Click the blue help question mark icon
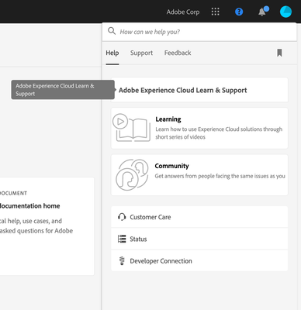Screen dimensions: 301x310 pyautogui.click(x=239, y=12)
